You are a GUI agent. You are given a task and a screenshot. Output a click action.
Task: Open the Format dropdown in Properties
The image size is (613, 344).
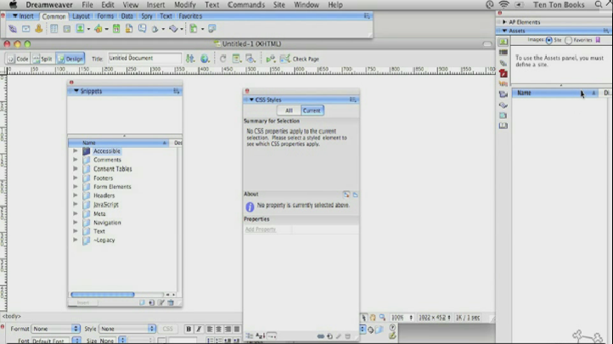click(x=55, y=329)
